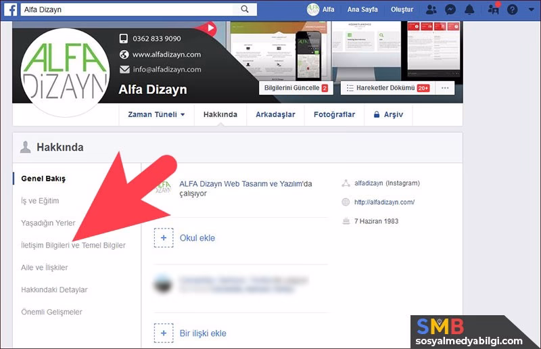Click Alfa profile avatar in top bar
The image size is (541, 349).
tap(313, 9)
